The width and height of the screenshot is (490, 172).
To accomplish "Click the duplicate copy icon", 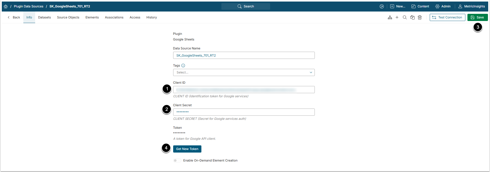I will point(412,17).
